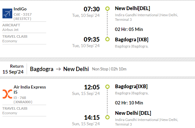
Task: Select the IndiGo airline name
Action: [20, 9]
